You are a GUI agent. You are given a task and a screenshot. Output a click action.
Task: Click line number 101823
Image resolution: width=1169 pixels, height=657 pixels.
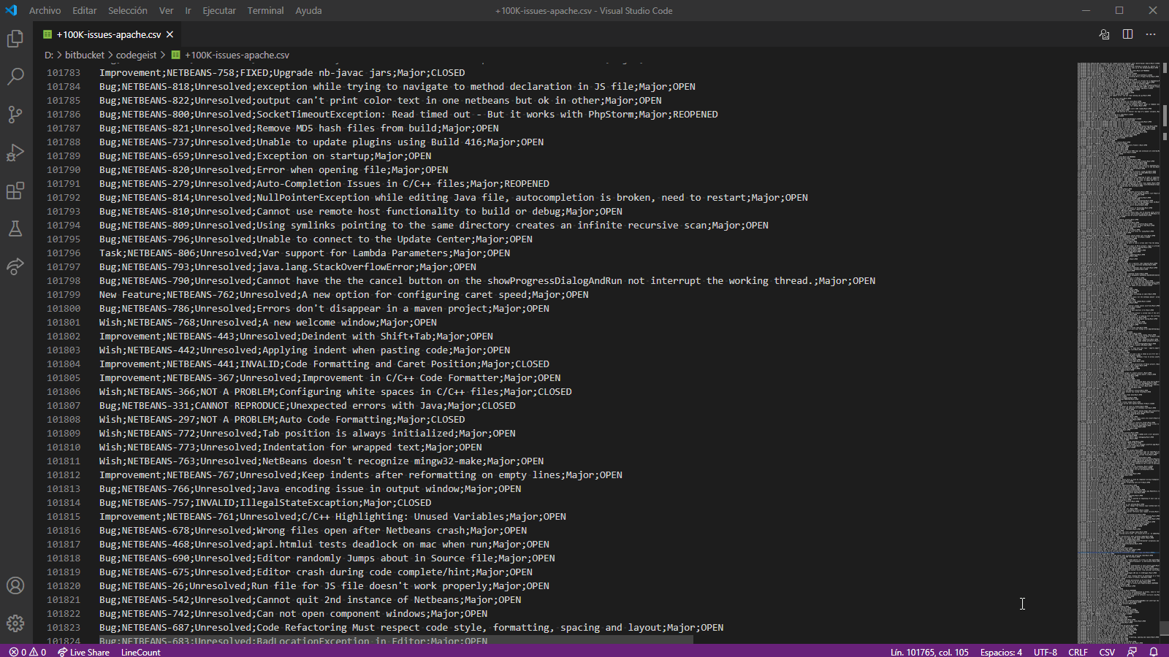coord(64,628)
